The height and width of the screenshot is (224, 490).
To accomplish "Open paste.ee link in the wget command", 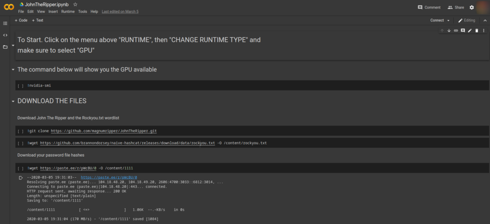I will pyautogui.click(x=68, y=168).
